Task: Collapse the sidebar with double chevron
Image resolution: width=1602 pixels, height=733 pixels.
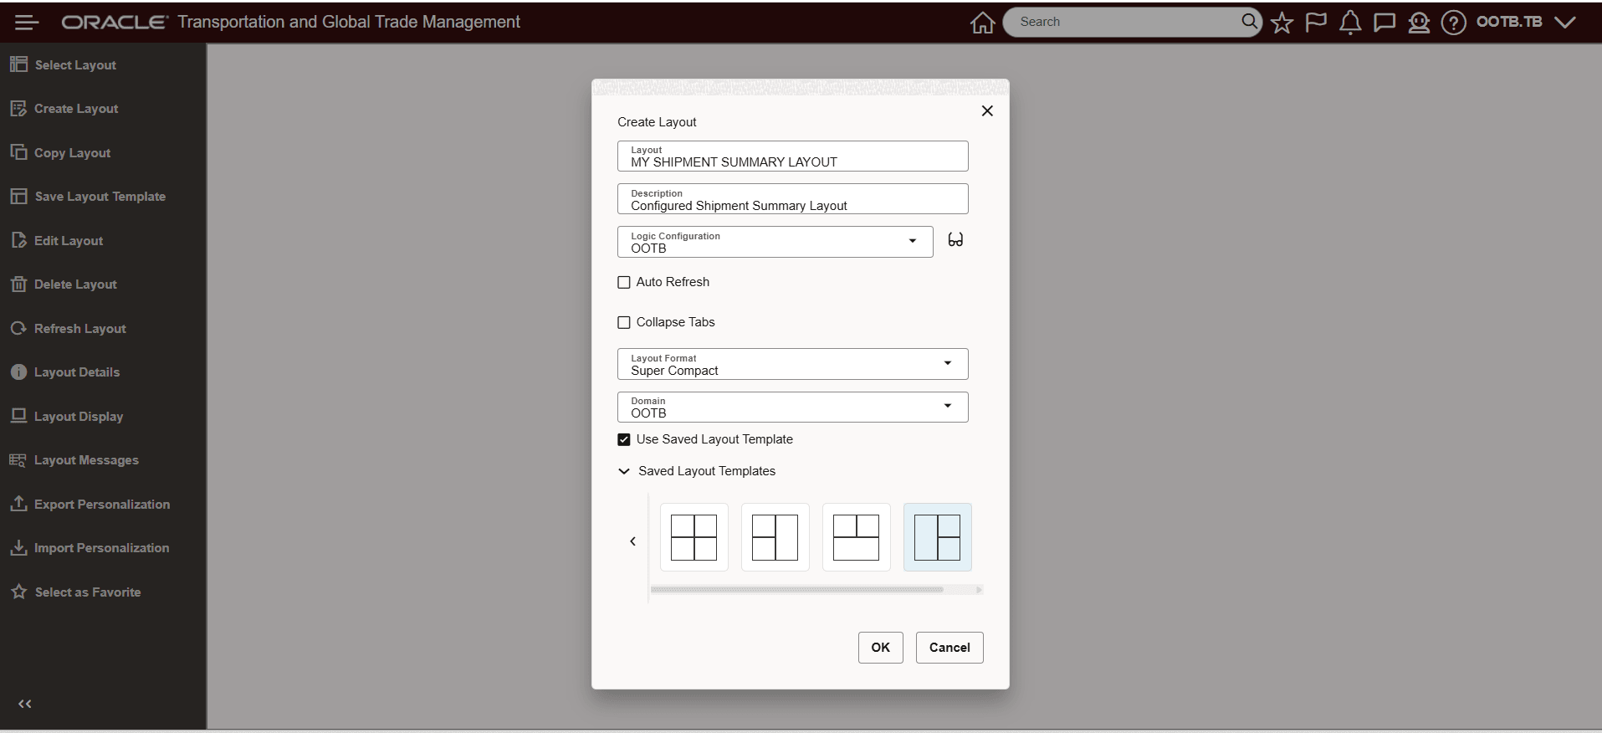Action: (x=25, y=704)
